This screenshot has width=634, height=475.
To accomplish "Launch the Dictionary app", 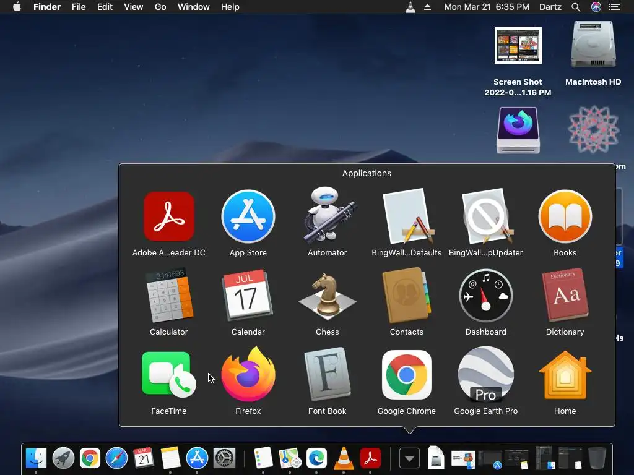I will 566,294.
